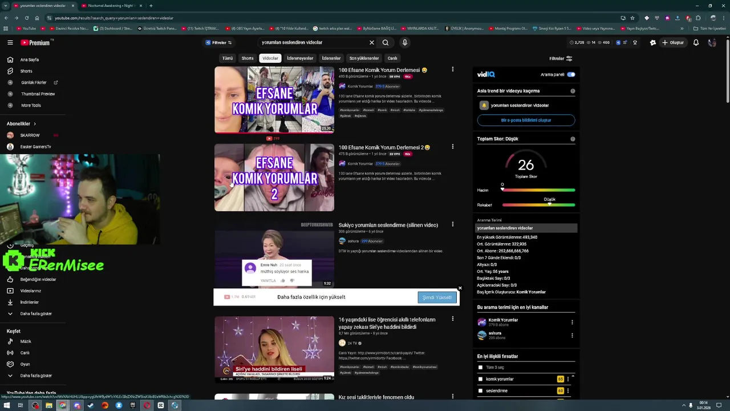This screenshot has width=730, height=411.
Task: Click the browser address bar
Action: (x=331, y=18)
